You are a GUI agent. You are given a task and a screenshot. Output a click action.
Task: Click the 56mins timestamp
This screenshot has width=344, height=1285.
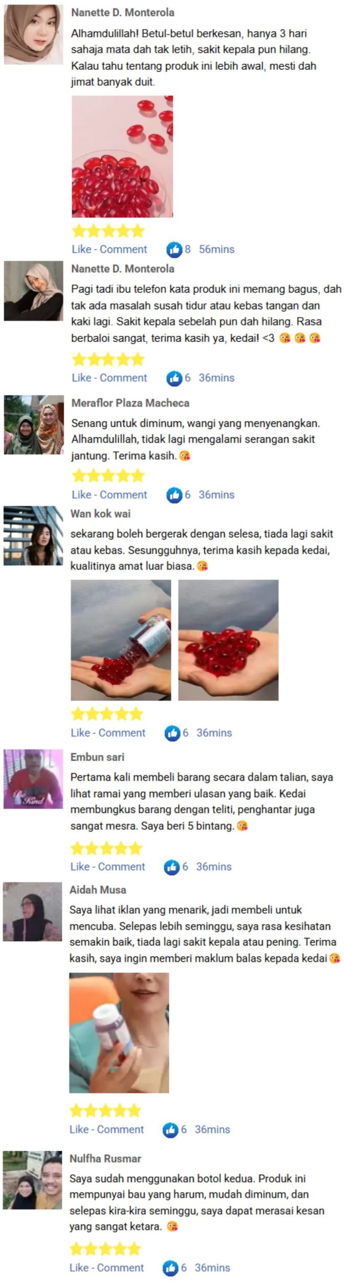217,249
